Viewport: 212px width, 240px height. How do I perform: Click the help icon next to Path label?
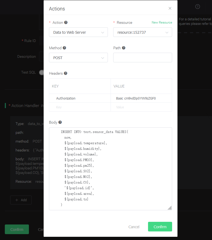coord(124,48)
